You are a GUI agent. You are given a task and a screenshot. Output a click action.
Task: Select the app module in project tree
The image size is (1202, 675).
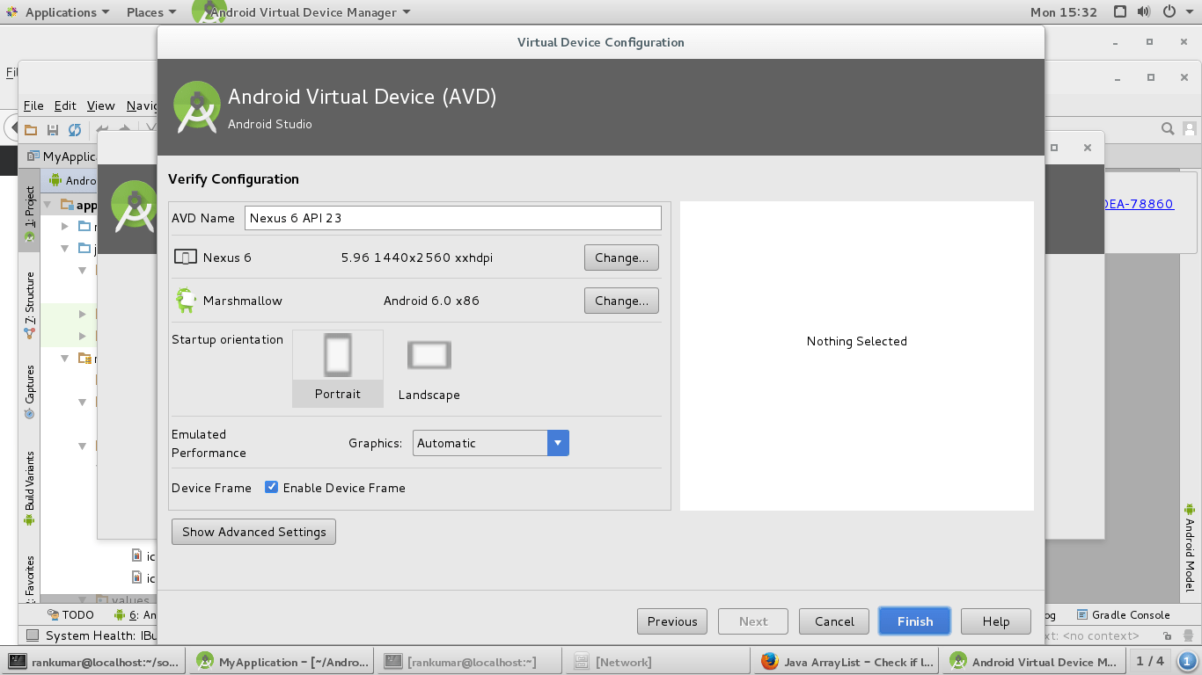pyautogui.click(x=79, y=205)
